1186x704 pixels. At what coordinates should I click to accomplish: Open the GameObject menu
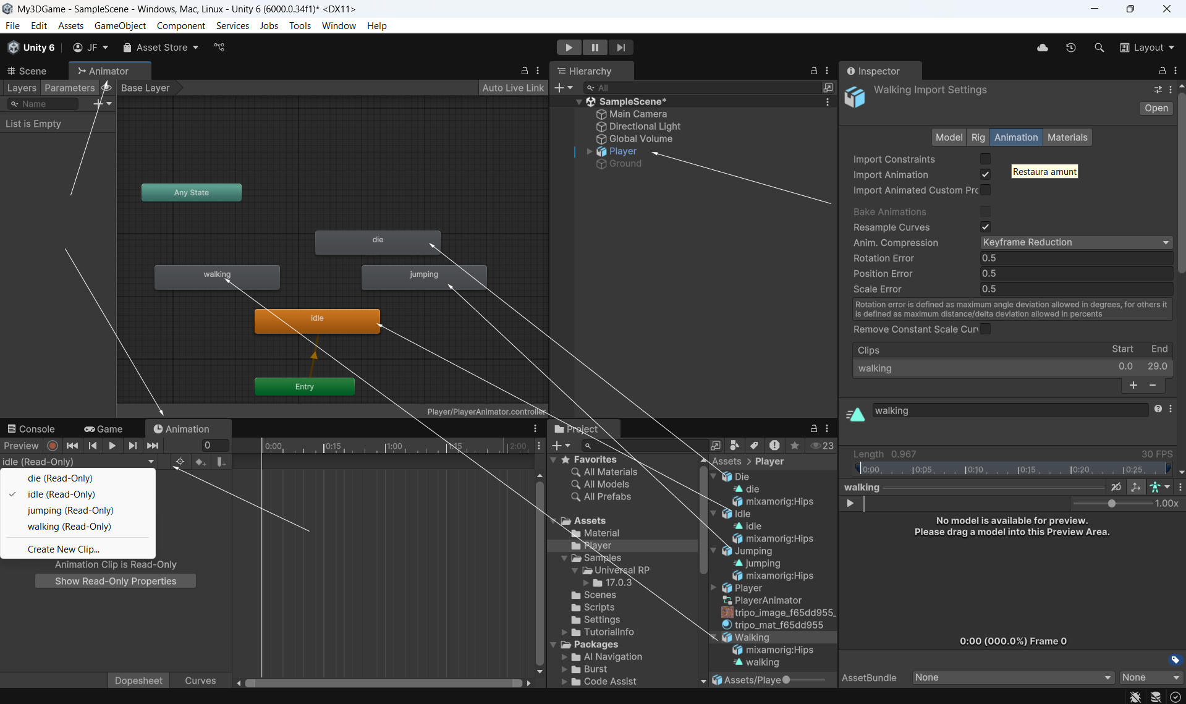(x=120, y=25)
